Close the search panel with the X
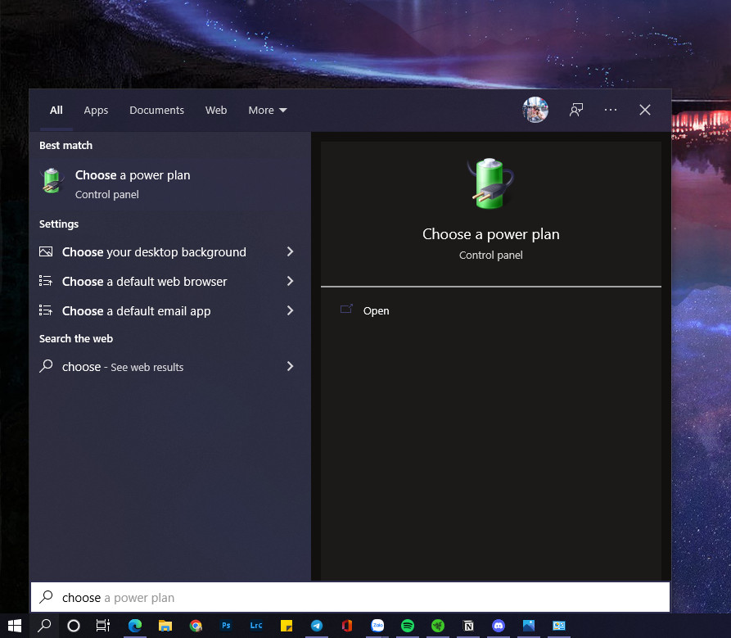This screenshot has width=731, height=638. (x=645, y=110)
